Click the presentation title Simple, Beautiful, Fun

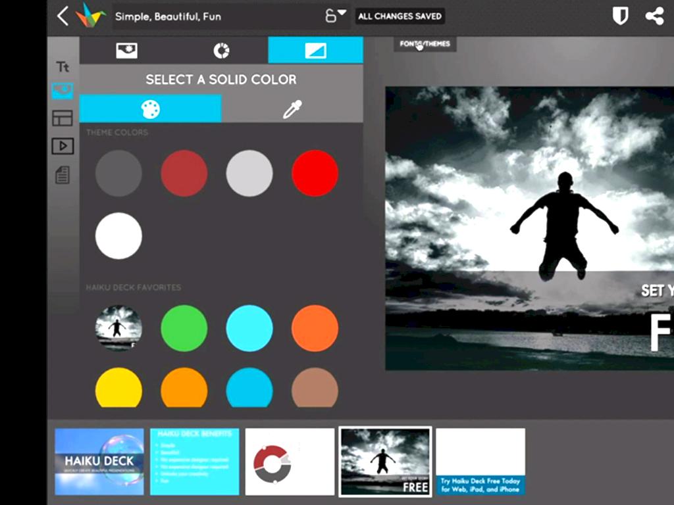168,17
